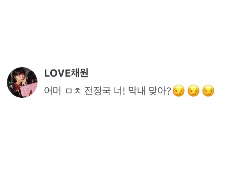Click the 채원 part of the username

(79, 73)
